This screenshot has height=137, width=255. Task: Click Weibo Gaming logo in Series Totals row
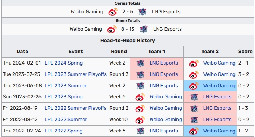(113, 12)
